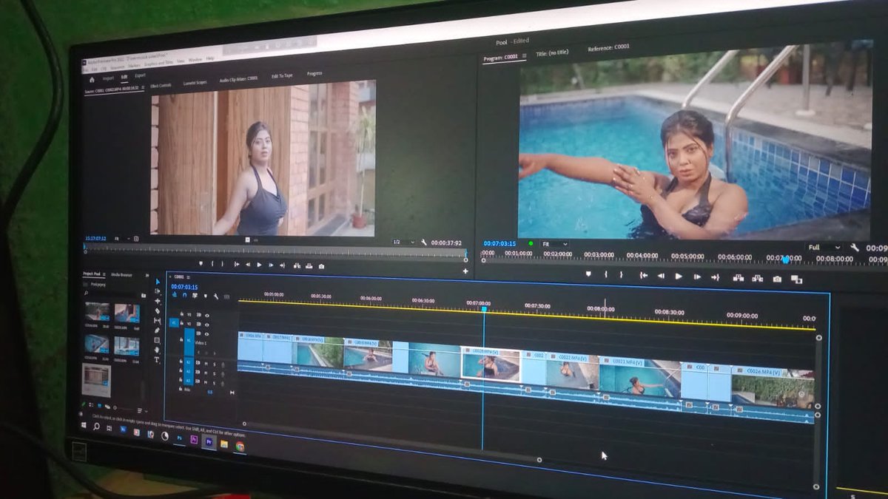The image size is (888, 499).
Task: Expand Project panel overflow chevrons
Action: (147, 275)
